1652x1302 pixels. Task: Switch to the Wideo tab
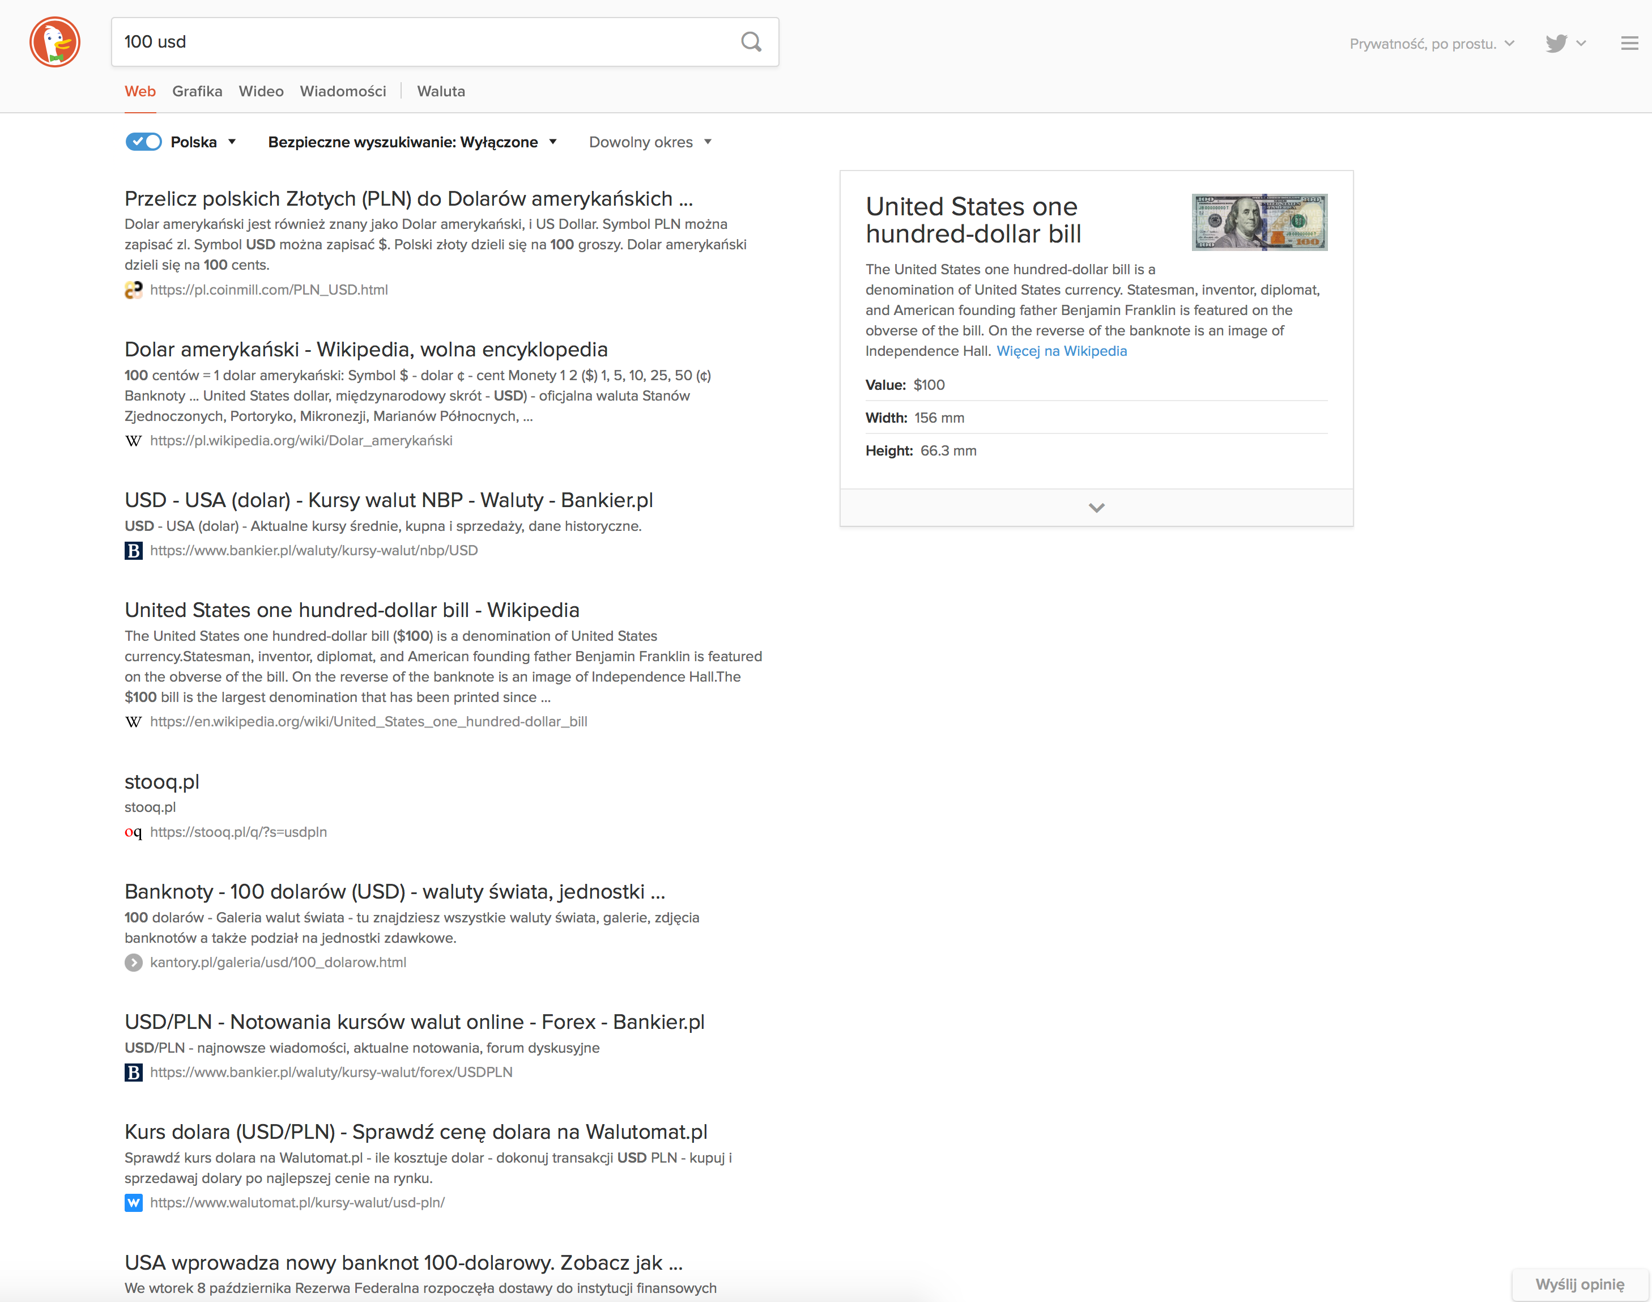click(x=261, y=91)
